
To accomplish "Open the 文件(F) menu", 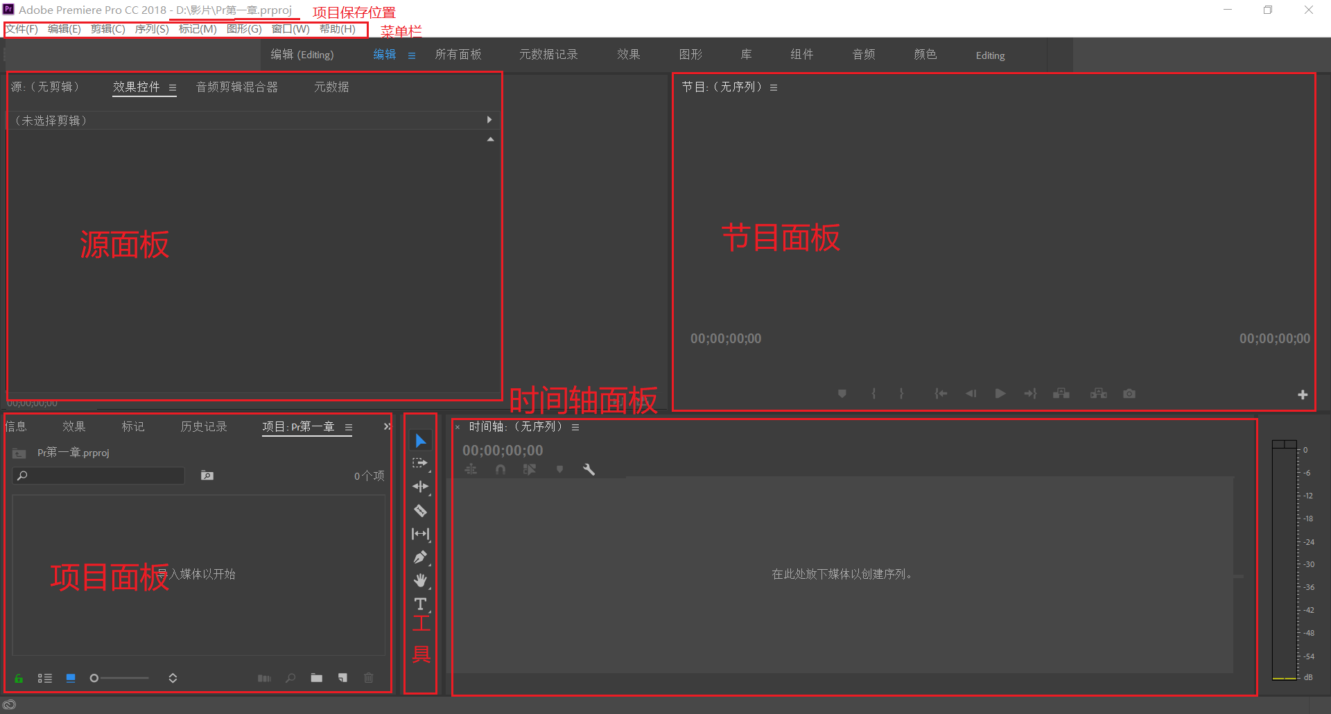I will pos(22,29).
